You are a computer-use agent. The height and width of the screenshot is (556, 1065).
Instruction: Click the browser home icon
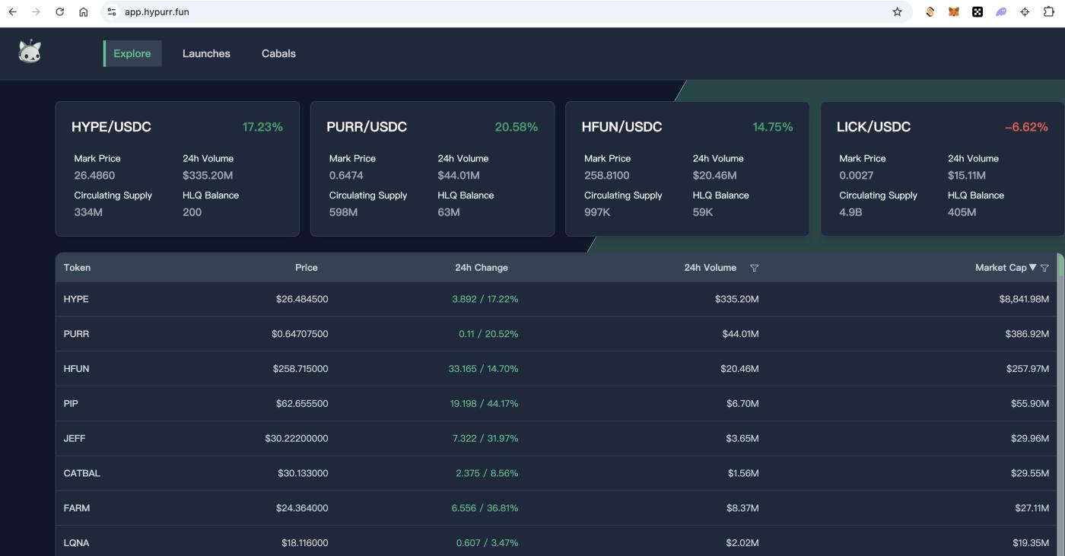click(84, 12)
